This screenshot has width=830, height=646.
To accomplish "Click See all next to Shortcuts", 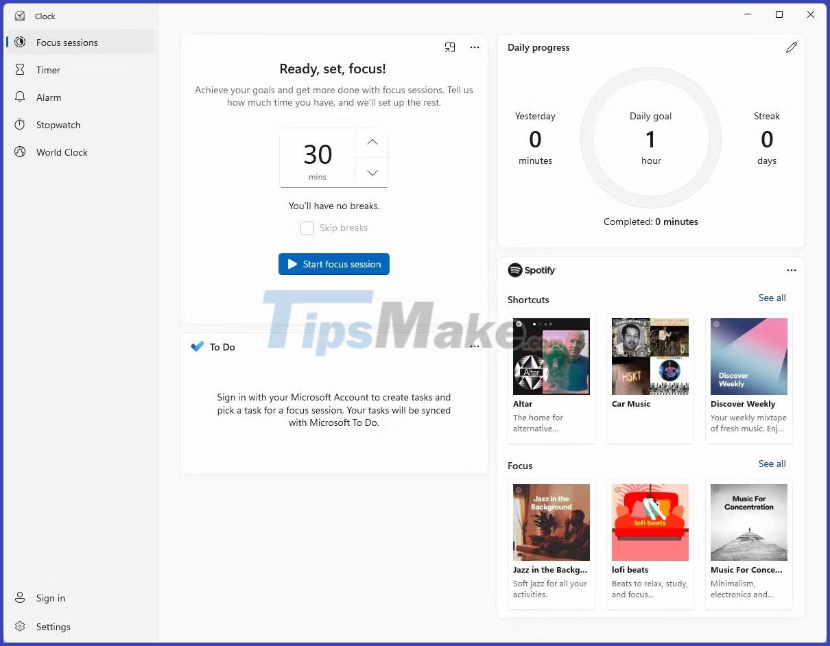I will [772, 298].
